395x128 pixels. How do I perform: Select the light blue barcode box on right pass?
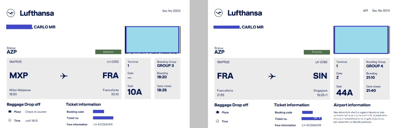point(360,40)
